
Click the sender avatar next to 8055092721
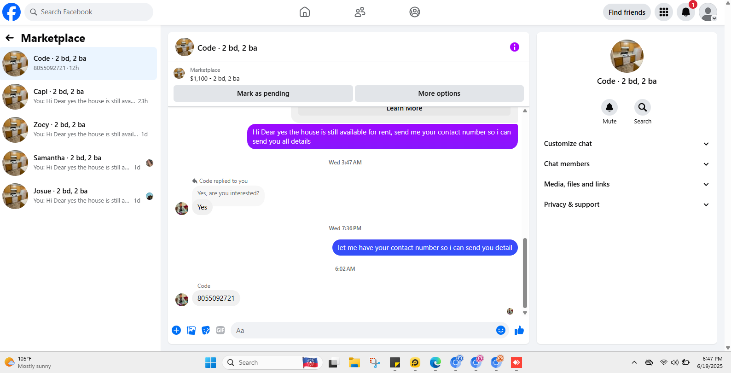click(x=182, y=300)
